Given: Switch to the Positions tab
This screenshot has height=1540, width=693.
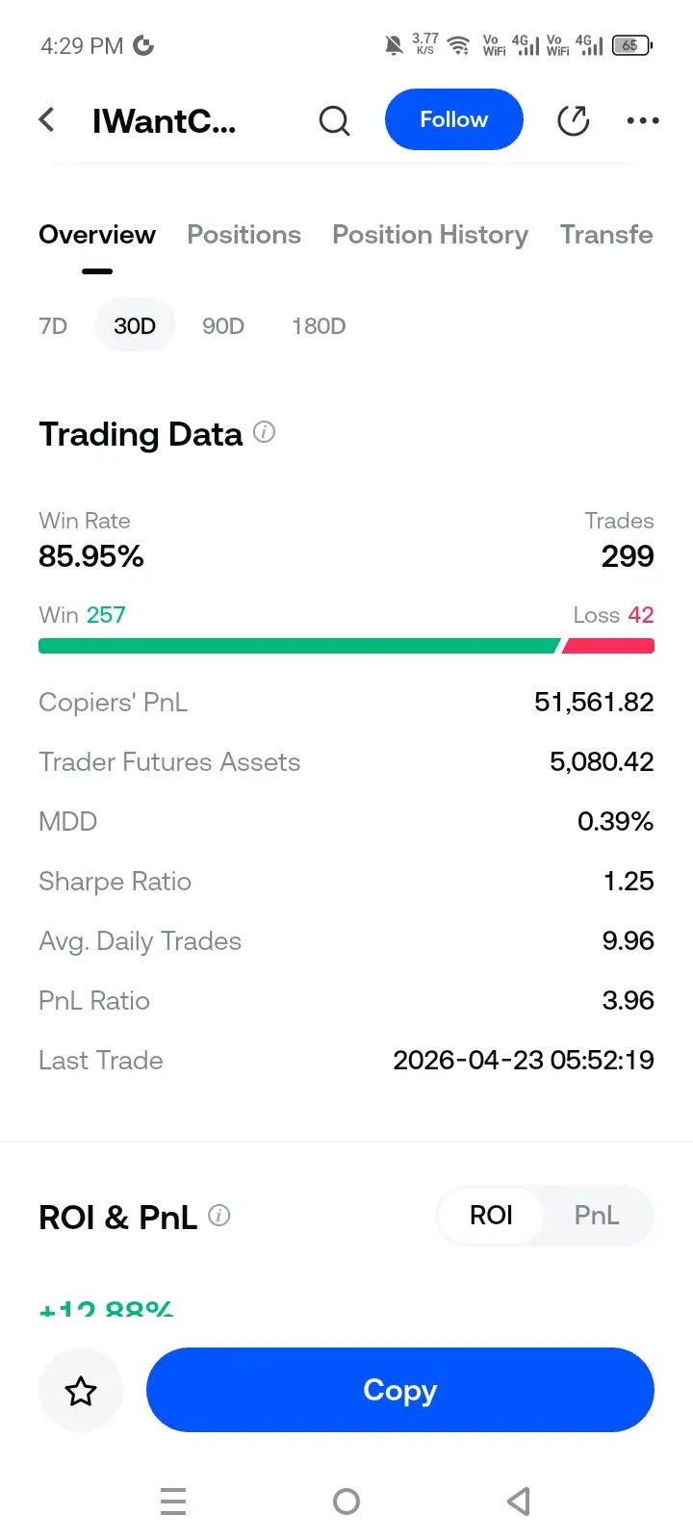Looking at the screenshot, I should (x=244, y=235).
